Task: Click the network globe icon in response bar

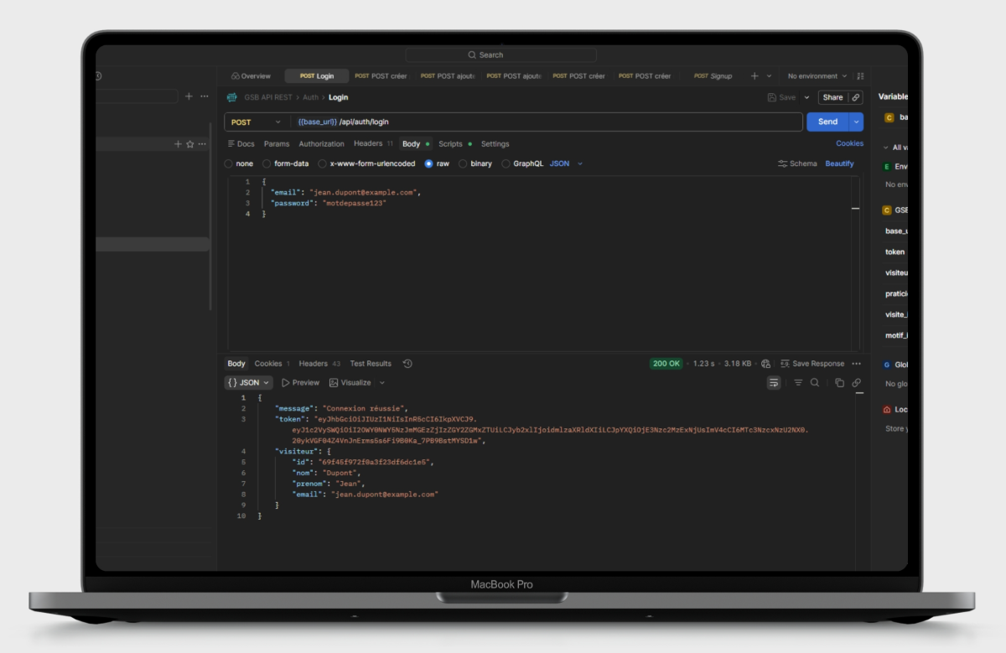Action: 765,364
